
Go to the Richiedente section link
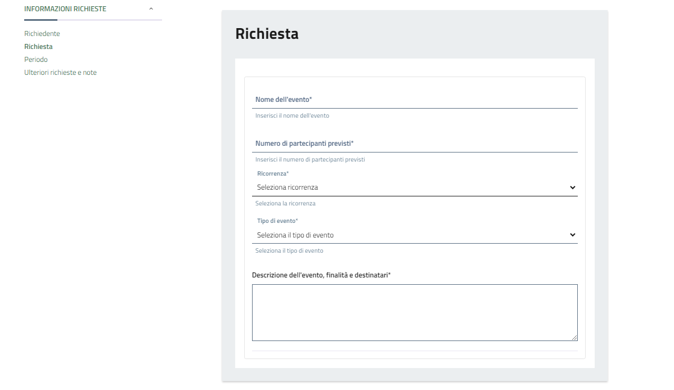[42, 34]
